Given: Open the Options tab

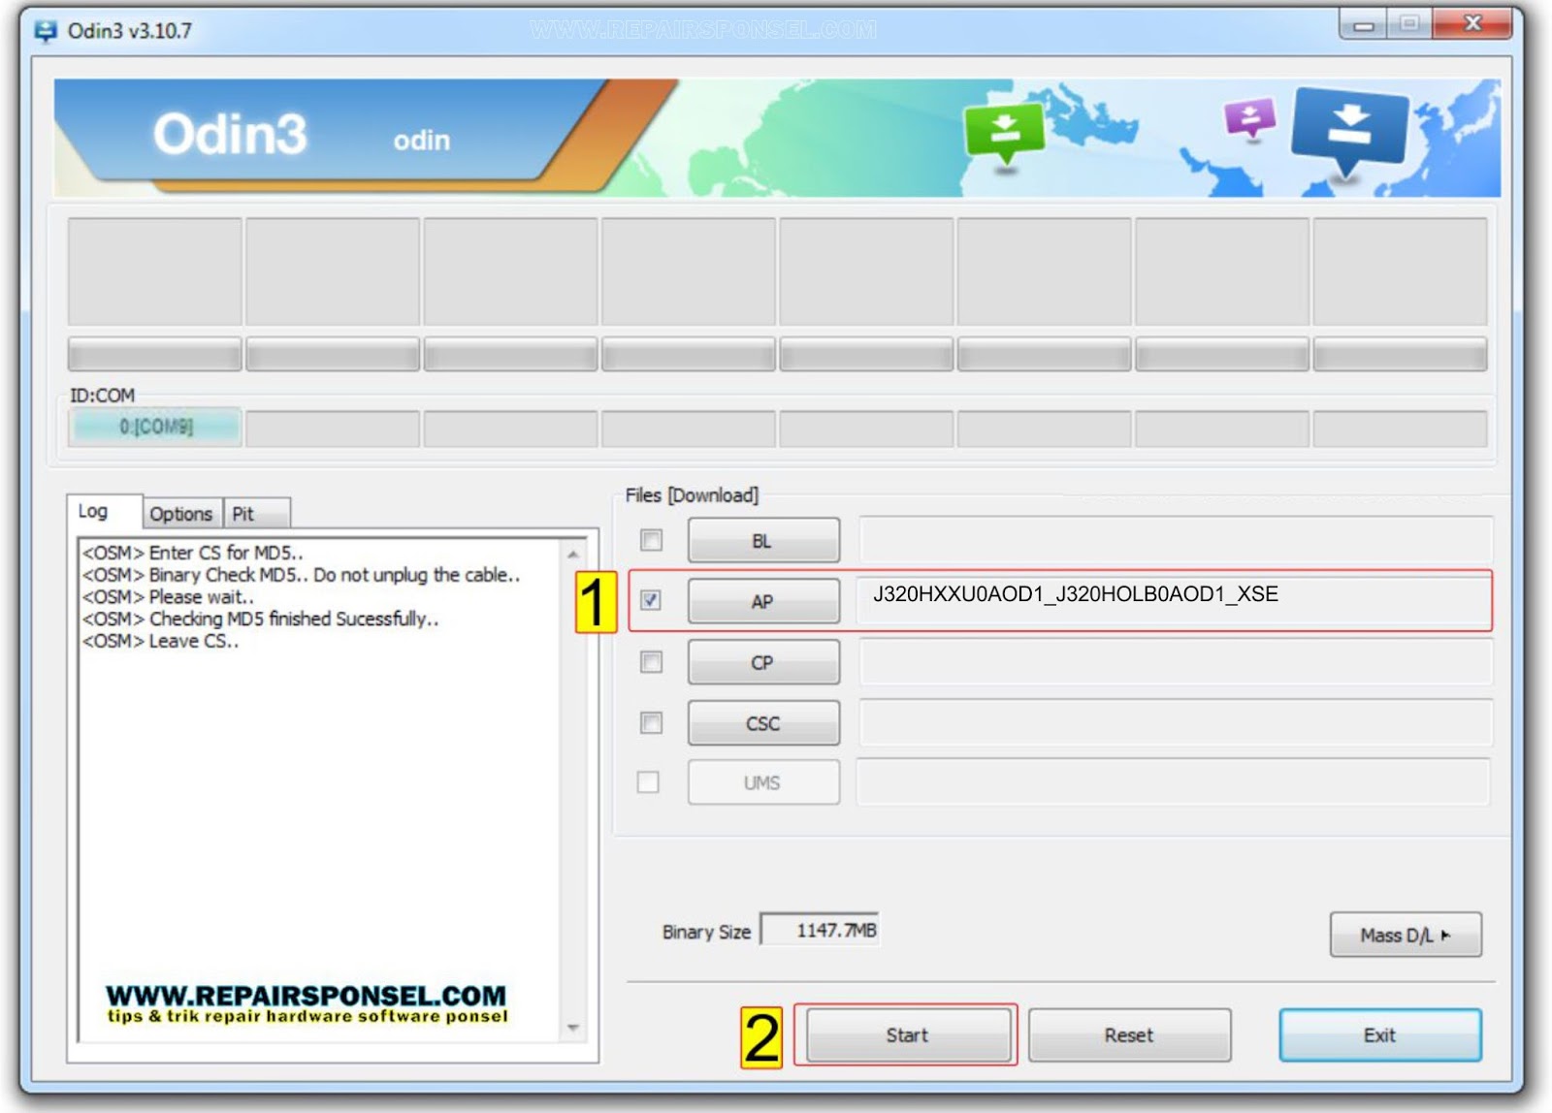Looking at the screenshot, I should (x=181, y=514).
